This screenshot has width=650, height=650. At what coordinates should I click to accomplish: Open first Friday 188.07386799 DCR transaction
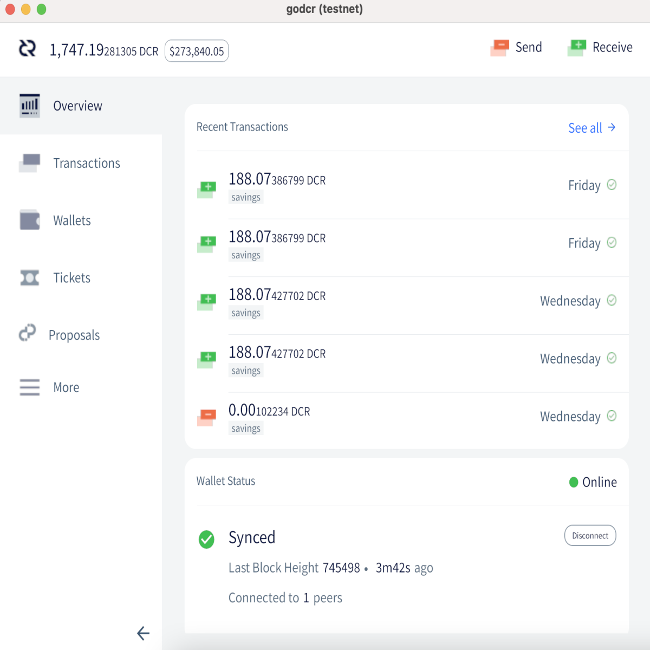[x=406, y=185]
